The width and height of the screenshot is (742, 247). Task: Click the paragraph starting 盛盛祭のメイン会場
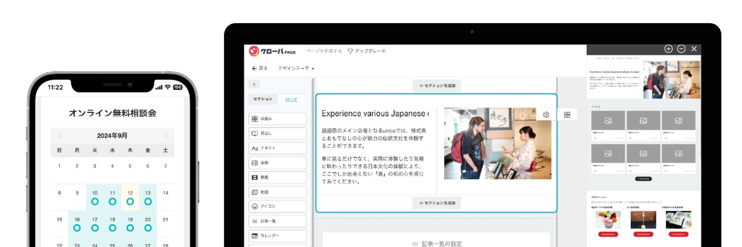(373, 138)
